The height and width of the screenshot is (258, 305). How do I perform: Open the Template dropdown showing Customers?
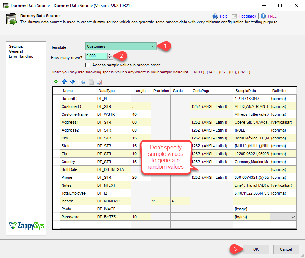tap(154, 46)
